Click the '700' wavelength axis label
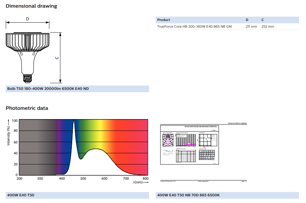Image resolution: width=306 pixels, height=203 pixels. coord(126,179)
